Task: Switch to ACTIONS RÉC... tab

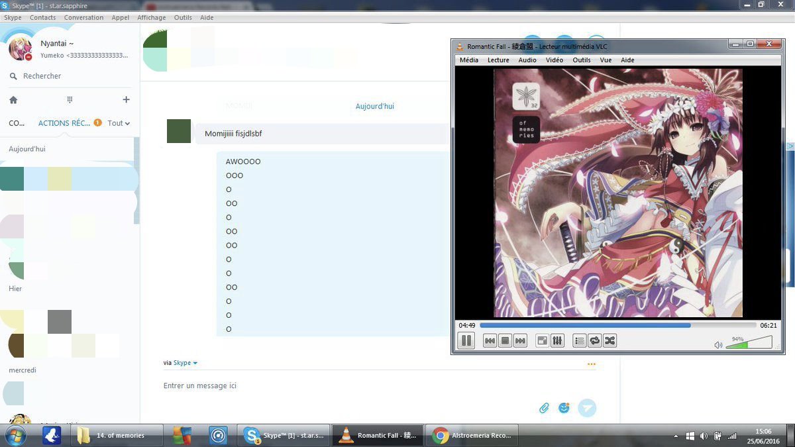Action: pyautogui.click(x=64, y=123)
